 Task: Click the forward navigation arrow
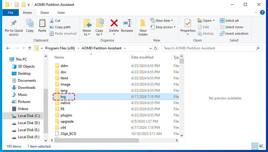(16, 48)
